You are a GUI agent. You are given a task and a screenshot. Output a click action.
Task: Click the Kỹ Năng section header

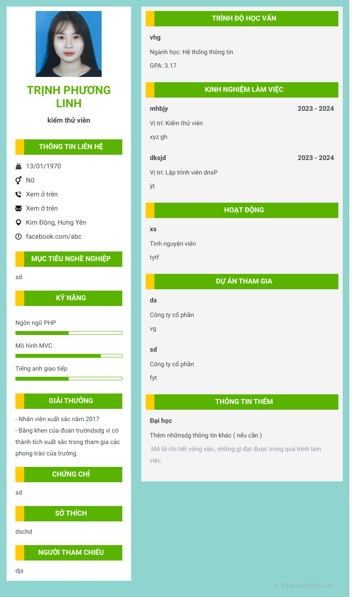71,298
